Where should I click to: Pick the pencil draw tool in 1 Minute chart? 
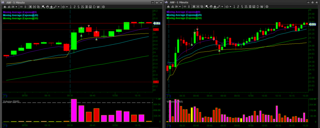pos(218,6)
